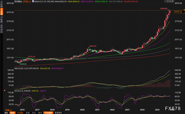Toggle the 标准 standard template

click(x=28, y=113)
